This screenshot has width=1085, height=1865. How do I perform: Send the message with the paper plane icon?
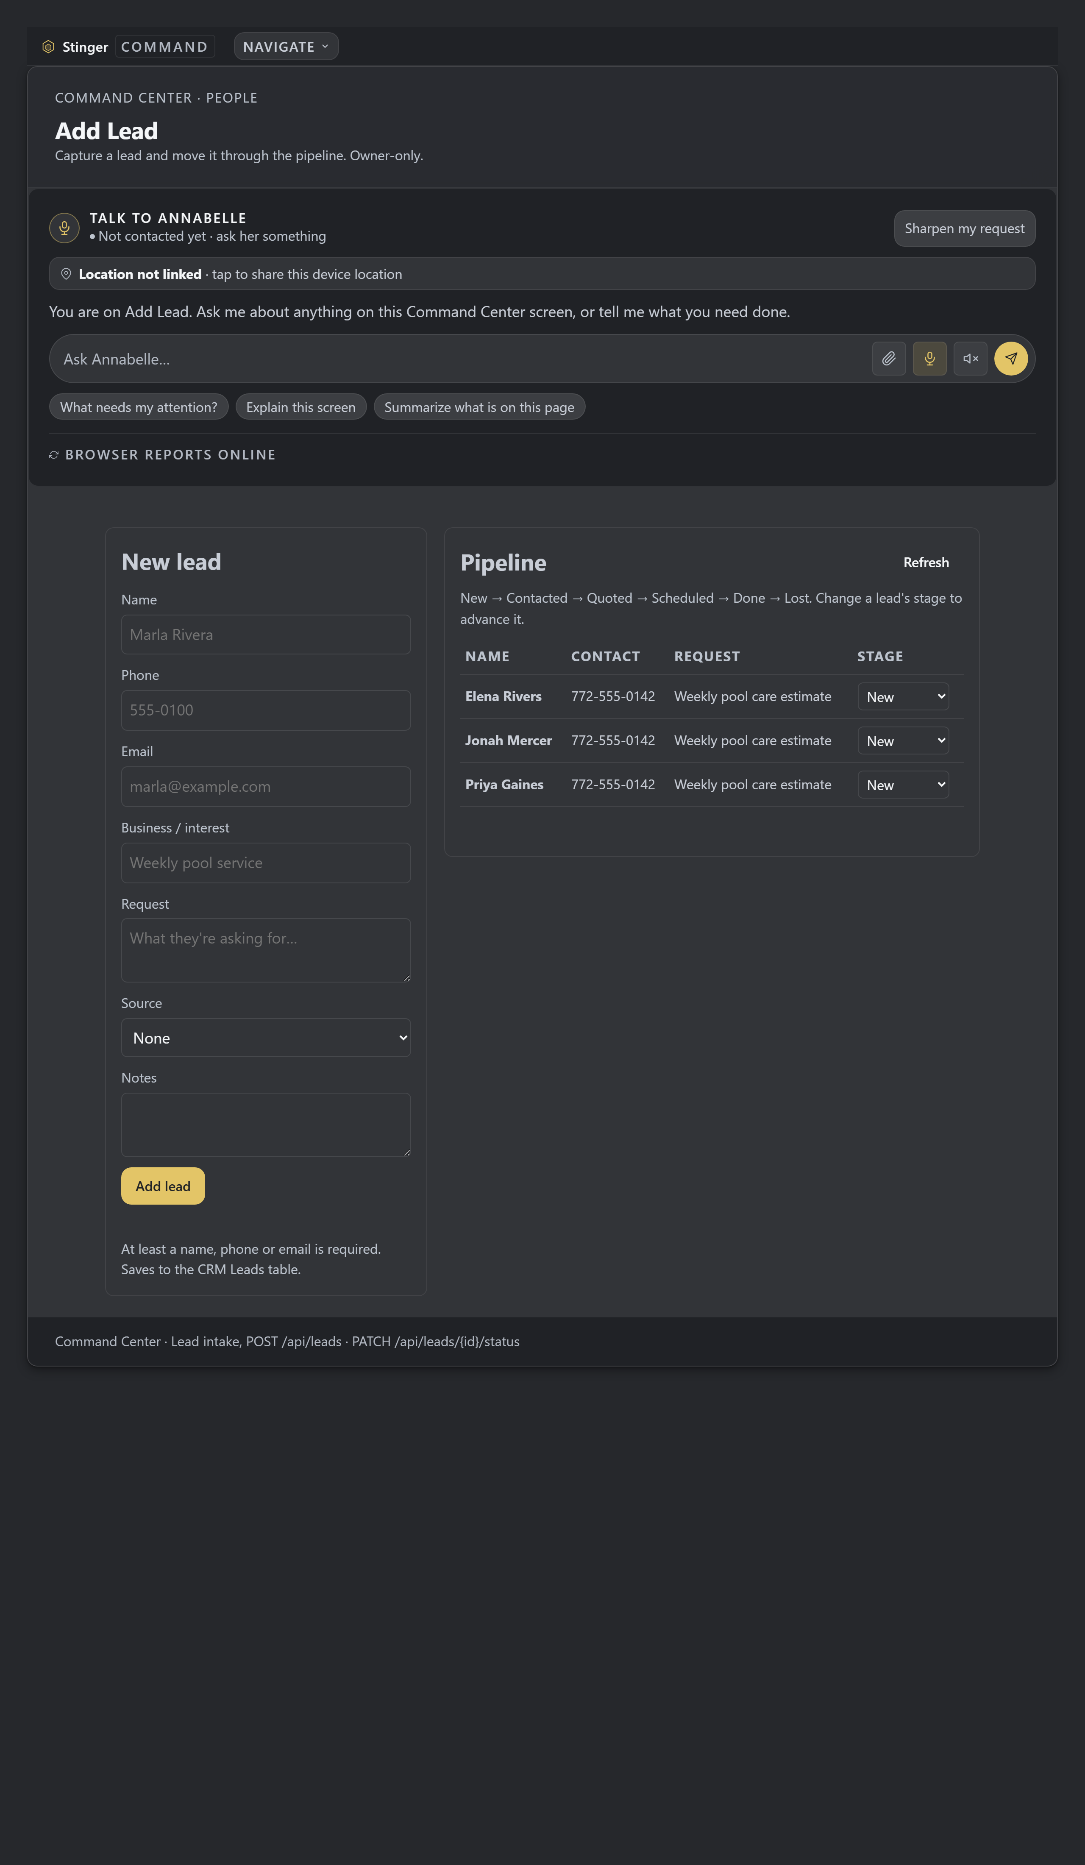click(x=1011, y=359)
